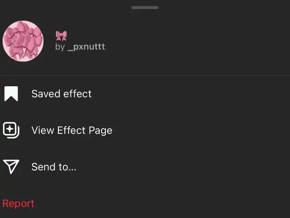The width and height of the screenshot is (290, 218).
Task: Visit creator _pxnuttt's profile
Action: (x=86, y=47)
